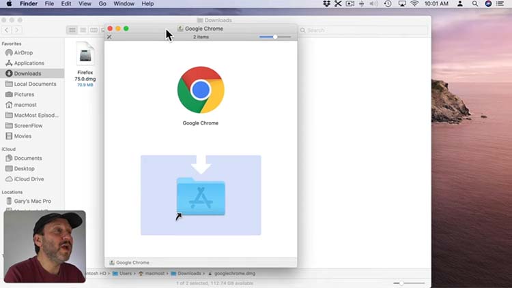Click the clock showing 10:01 AM
Viewport: 512px width, 288px height.
click(x=436, y=3)
